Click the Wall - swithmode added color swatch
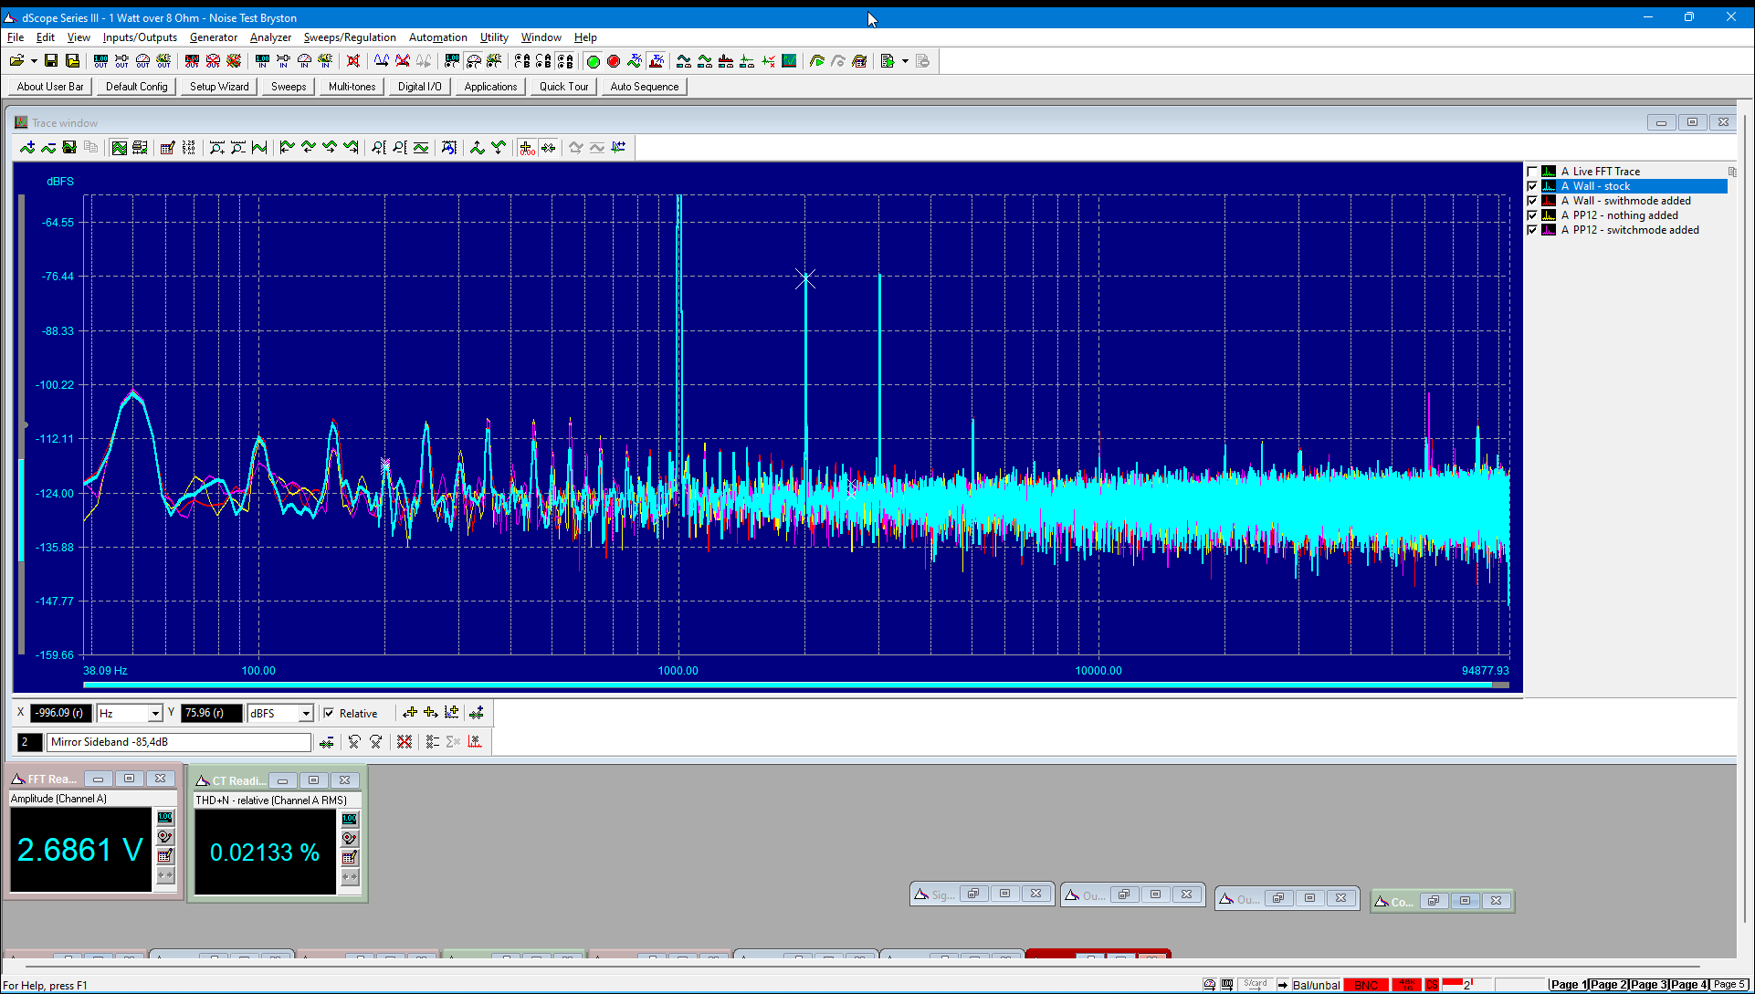 (x=1549, y=201)
